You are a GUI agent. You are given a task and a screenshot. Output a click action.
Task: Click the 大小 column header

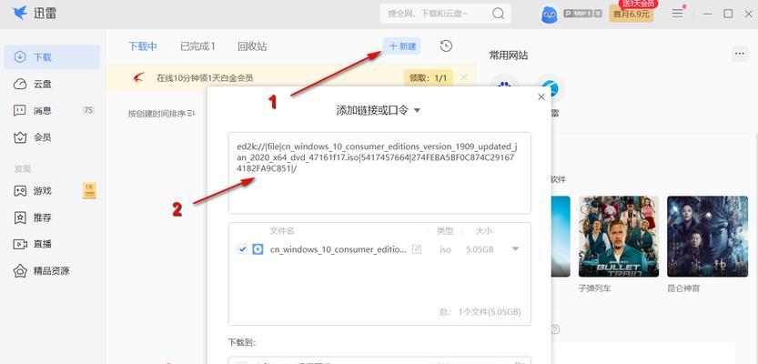pos(484,231)
